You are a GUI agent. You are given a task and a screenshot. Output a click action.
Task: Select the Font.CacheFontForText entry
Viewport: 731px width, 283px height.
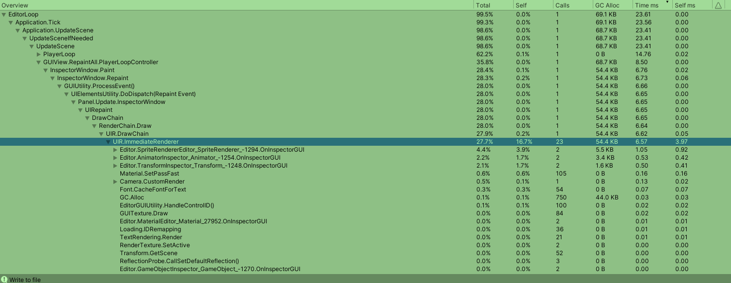tap(153, 189)
